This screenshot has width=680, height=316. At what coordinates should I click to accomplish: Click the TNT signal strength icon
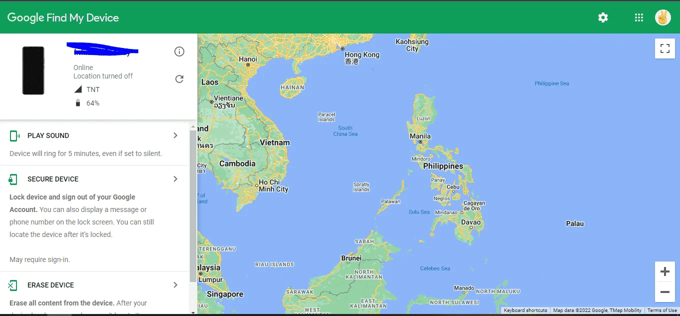point(78,89)
